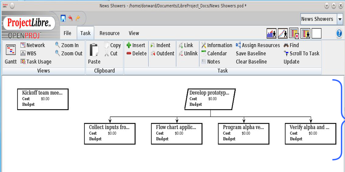The image size is (345, 172).
Task: Open task Notes
Action: pyautogui.click(x=211, y=62)
